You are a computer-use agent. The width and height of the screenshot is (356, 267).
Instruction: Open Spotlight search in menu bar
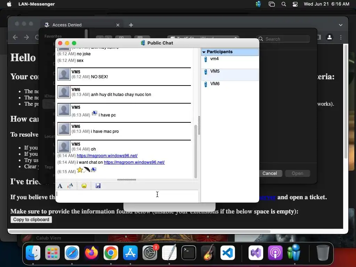tap(284, 4)
